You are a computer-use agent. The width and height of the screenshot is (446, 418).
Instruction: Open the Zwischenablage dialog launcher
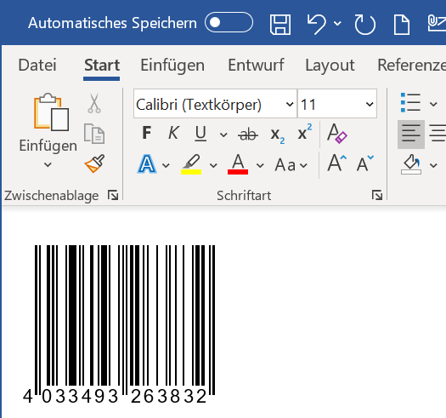point(113,195)
